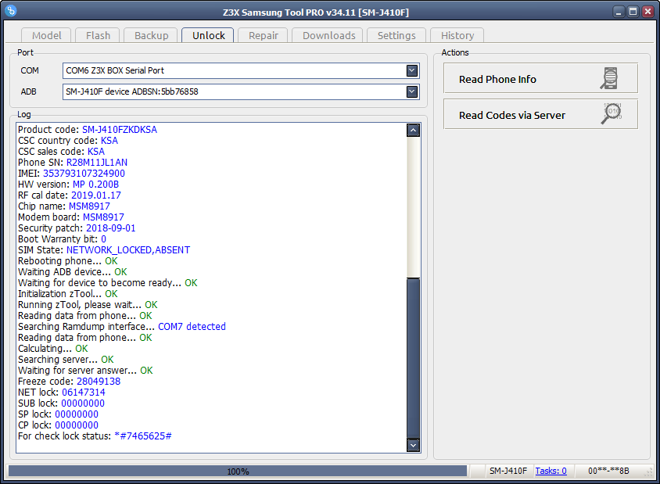The image size is (660, 484).
Task: Maximize the Z3X Samsung Tool window
Action: pos(633,12)
